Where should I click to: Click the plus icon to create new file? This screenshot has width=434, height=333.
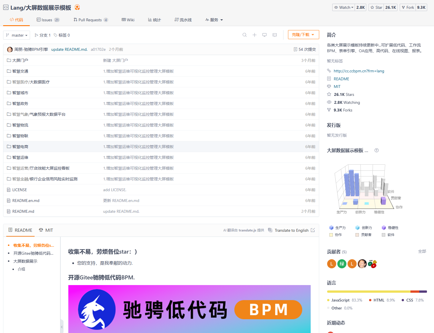[x=255, y=35]
